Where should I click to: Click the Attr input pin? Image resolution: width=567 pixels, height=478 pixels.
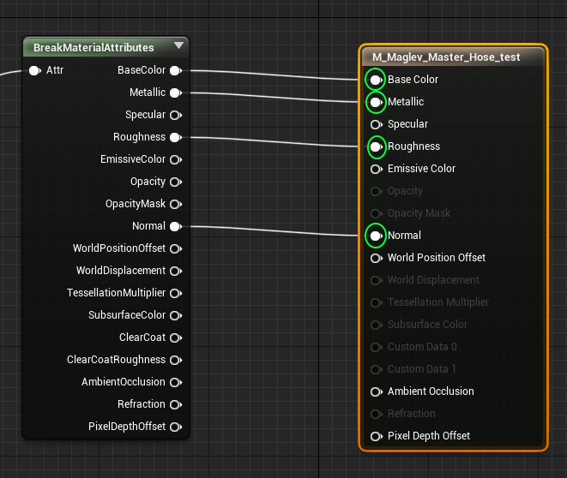tap(34, 70)
